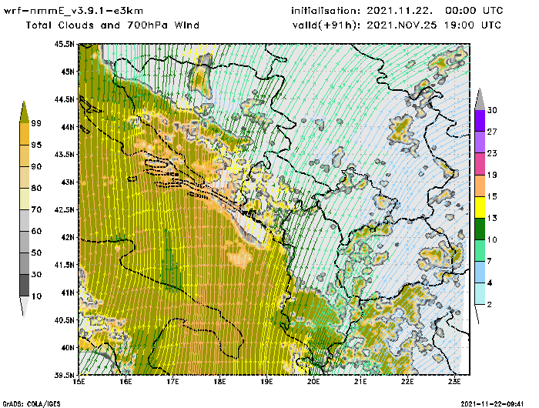Click the 80–90 tan cloud legend swatch

[25, 177]
